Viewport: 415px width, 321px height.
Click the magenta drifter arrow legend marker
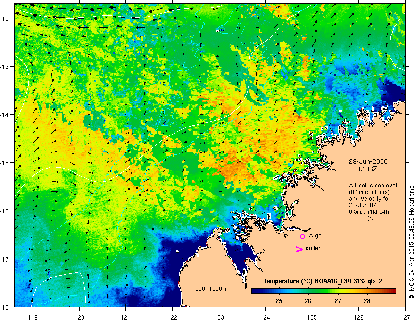299,249
